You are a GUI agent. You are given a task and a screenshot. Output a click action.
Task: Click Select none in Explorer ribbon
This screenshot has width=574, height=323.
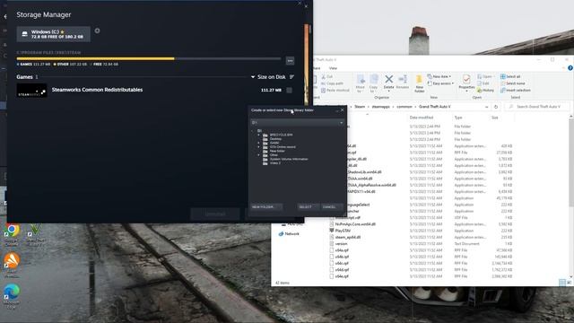click(x=512, y=83)
